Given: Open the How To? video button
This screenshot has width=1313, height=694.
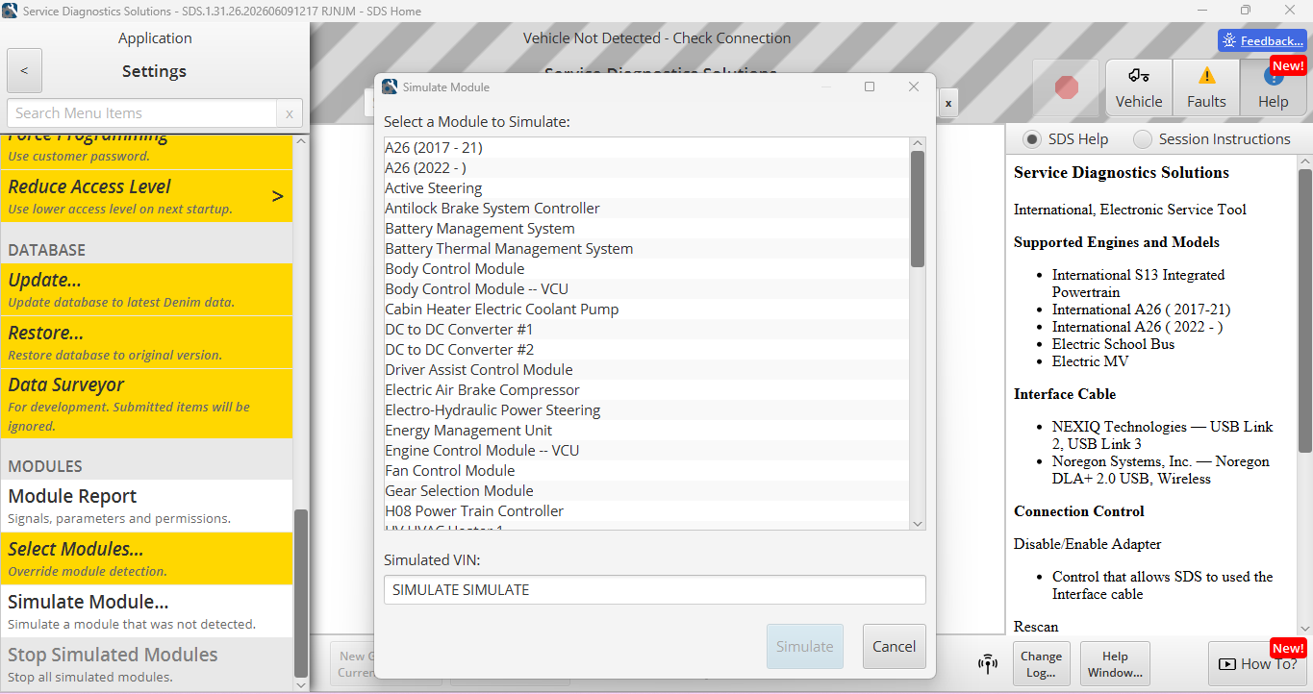Looking at the screenshot, I should (x=1257, y=663).
